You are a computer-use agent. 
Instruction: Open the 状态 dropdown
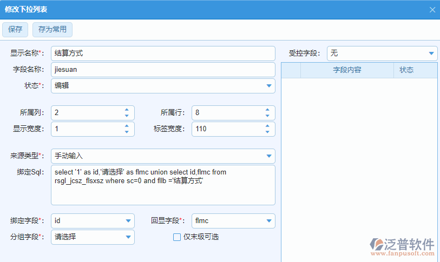pos(269,86)
